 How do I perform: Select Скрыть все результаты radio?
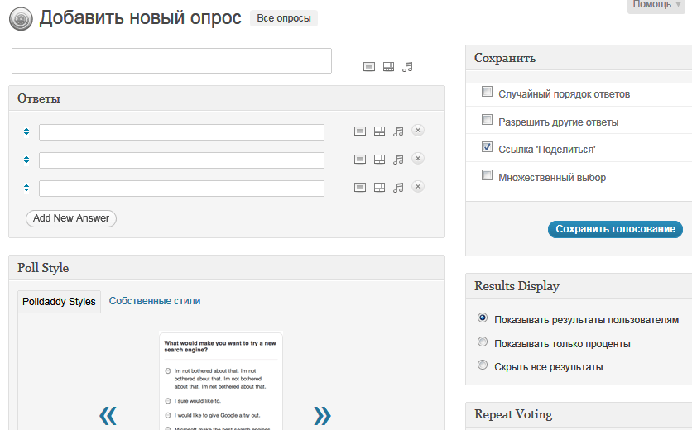(x=483, y=365)
